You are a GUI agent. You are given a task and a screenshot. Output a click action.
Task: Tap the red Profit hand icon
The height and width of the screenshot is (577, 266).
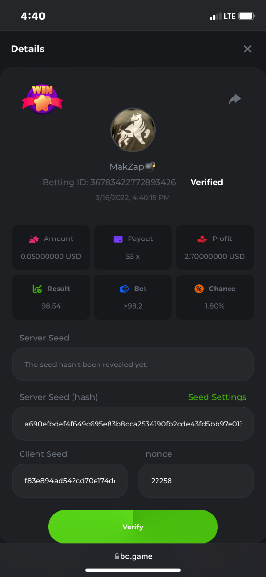coord(202,239)
